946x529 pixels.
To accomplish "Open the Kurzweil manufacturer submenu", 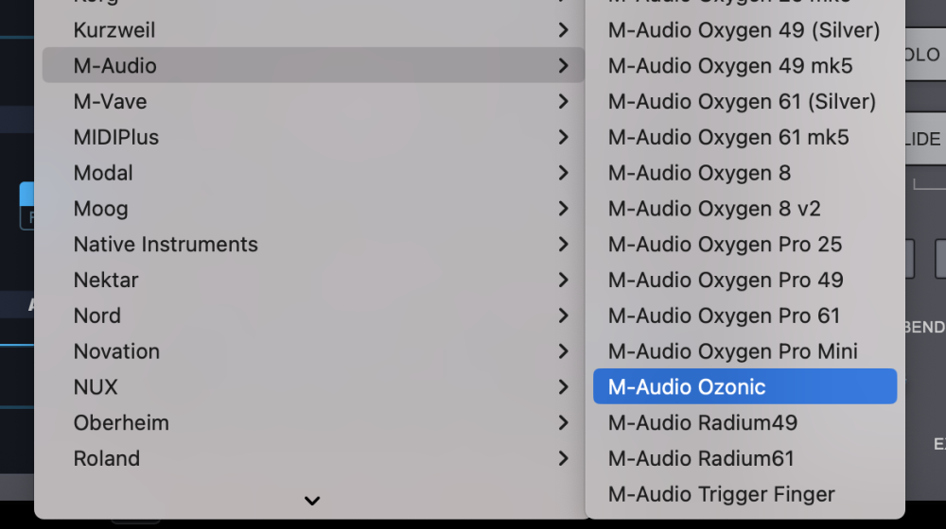I will [114, 30].
